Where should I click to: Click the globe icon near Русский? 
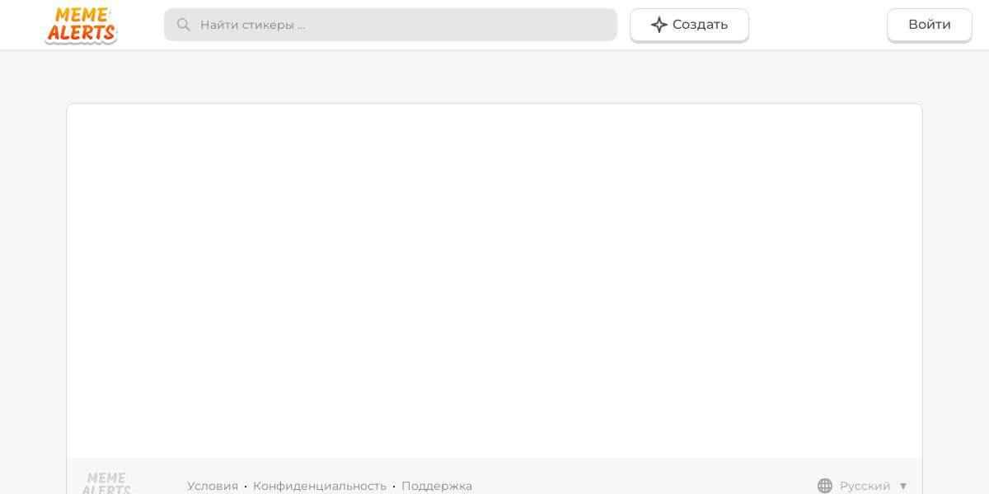(825, 486)
